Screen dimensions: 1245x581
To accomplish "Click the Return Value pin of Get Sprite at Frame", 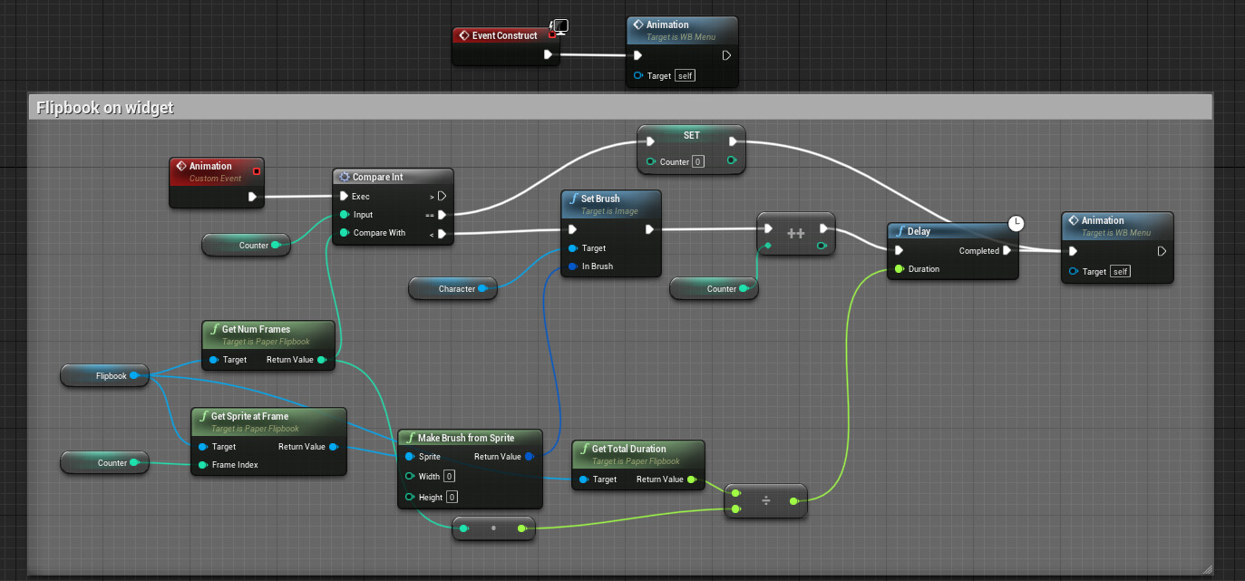I will [335, 446].
